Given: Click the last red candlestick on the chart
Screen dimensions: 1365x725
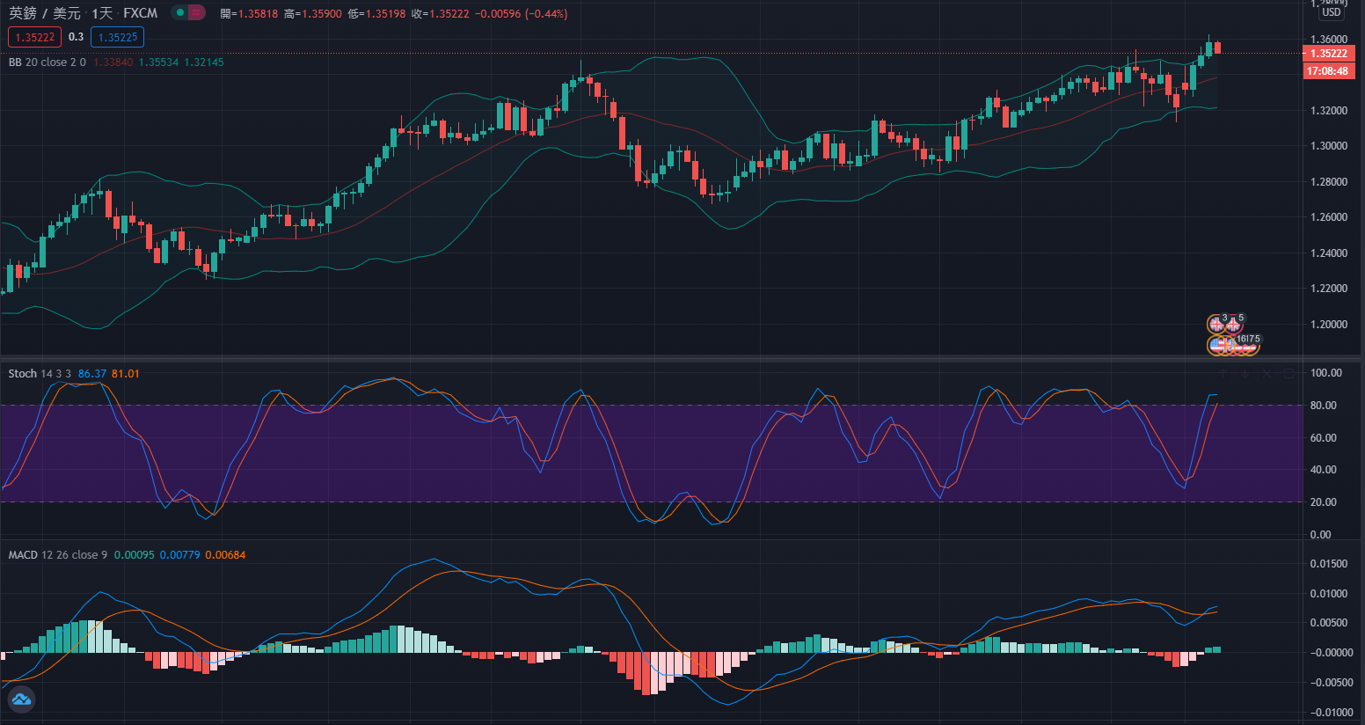Looking at the screenshot, I should (x=1217, y=48).
